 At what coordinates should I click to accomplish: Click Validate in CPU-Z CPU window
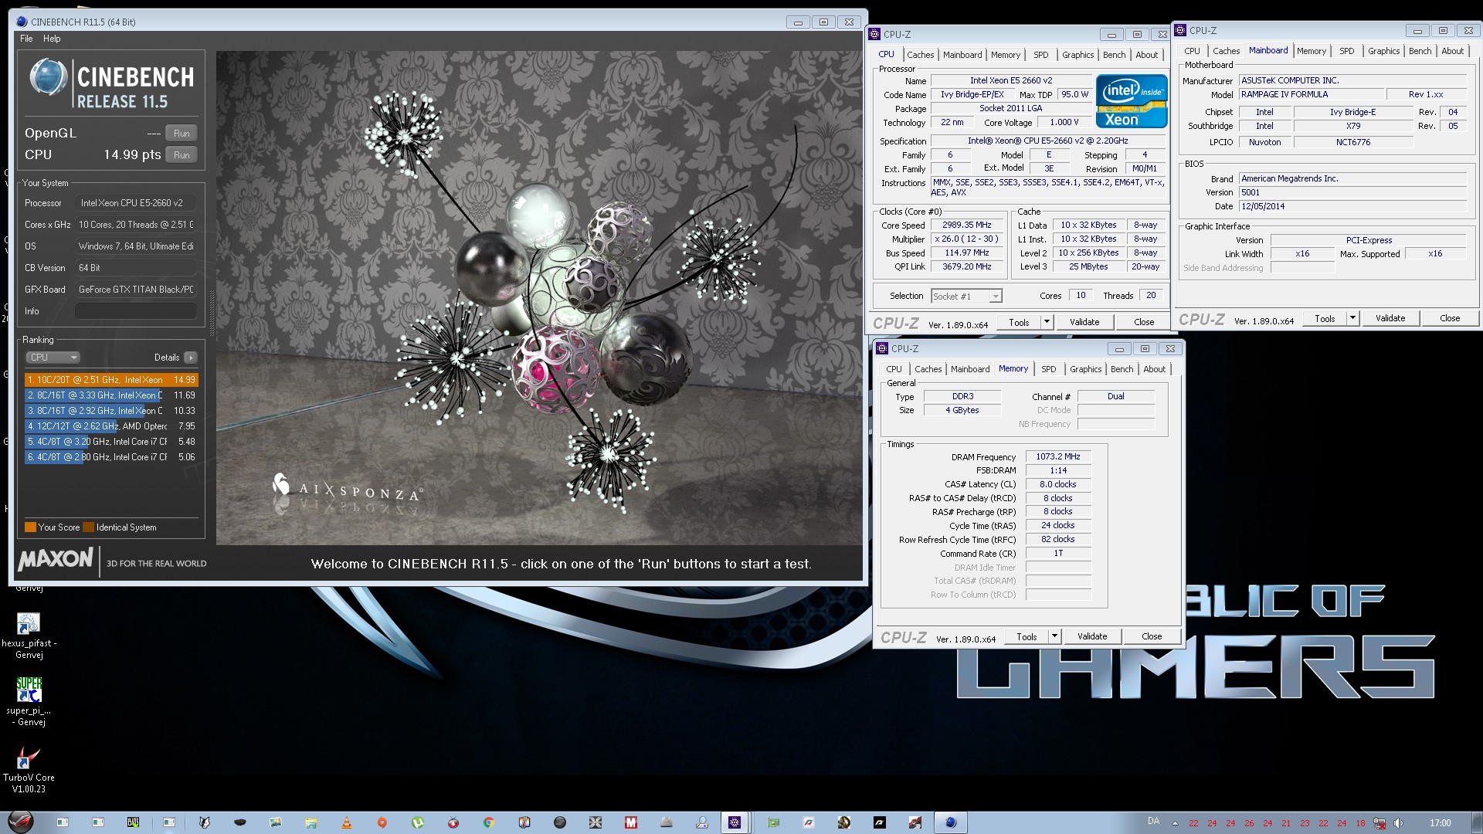click(1084, 322)
